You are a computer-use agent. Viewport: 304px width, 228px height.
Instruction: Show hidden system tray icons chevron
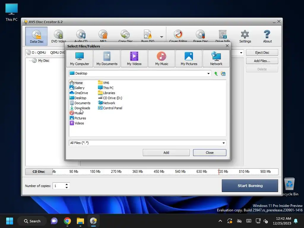[x=220, y=221]
